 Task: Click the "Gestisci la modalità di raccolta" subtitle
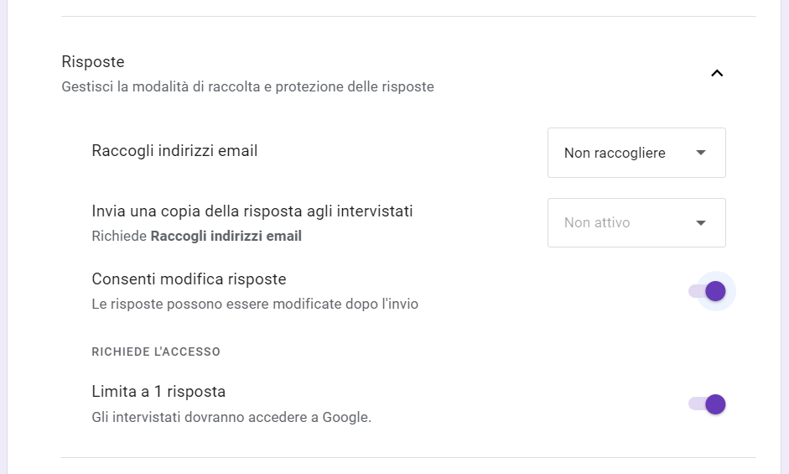247,87
